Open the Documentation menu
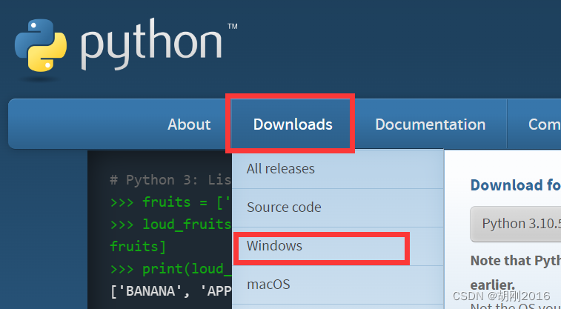Viewport: 561px width, 309px height. click(x=430, y=124)
